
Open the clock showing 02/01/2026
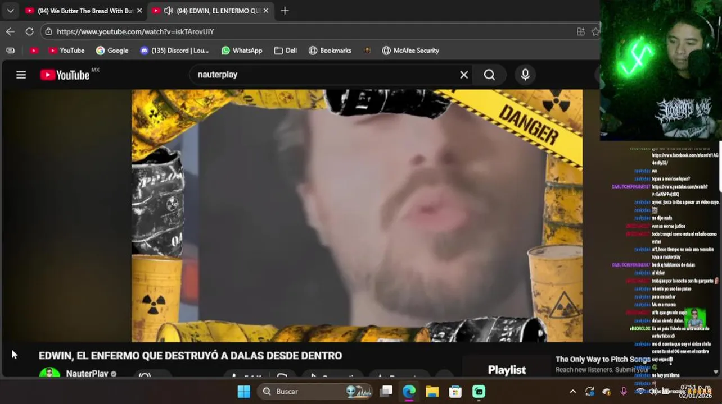tap(696, 391)
